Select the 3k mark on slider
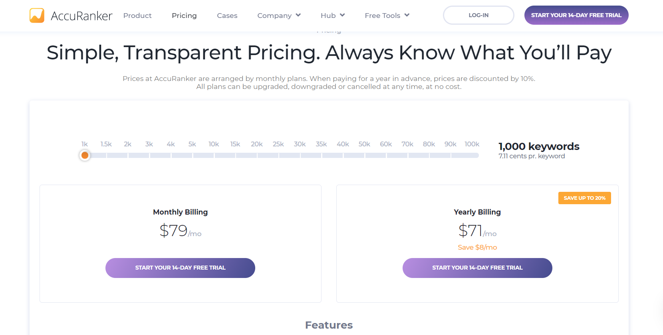Image resolution: width=663 pixels, height=335 pixels. [149, 144]
